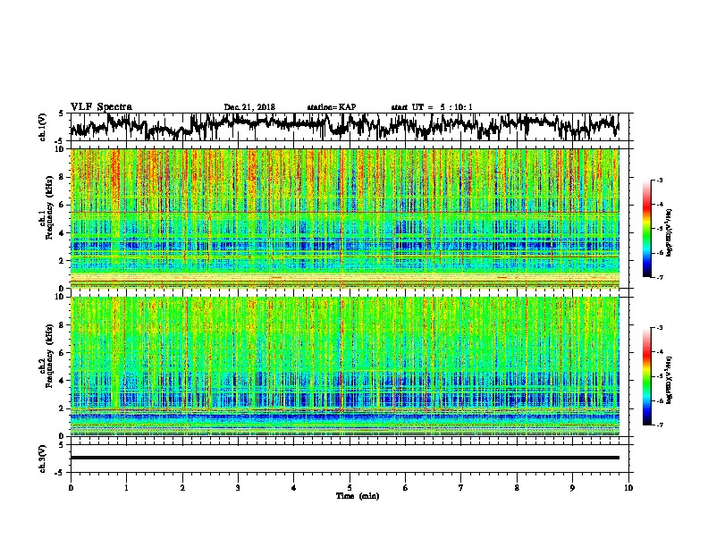Viewport: 708px width, 547px height.
Task: Click the ch.1 color scale bar
Action: pos(647,229)
